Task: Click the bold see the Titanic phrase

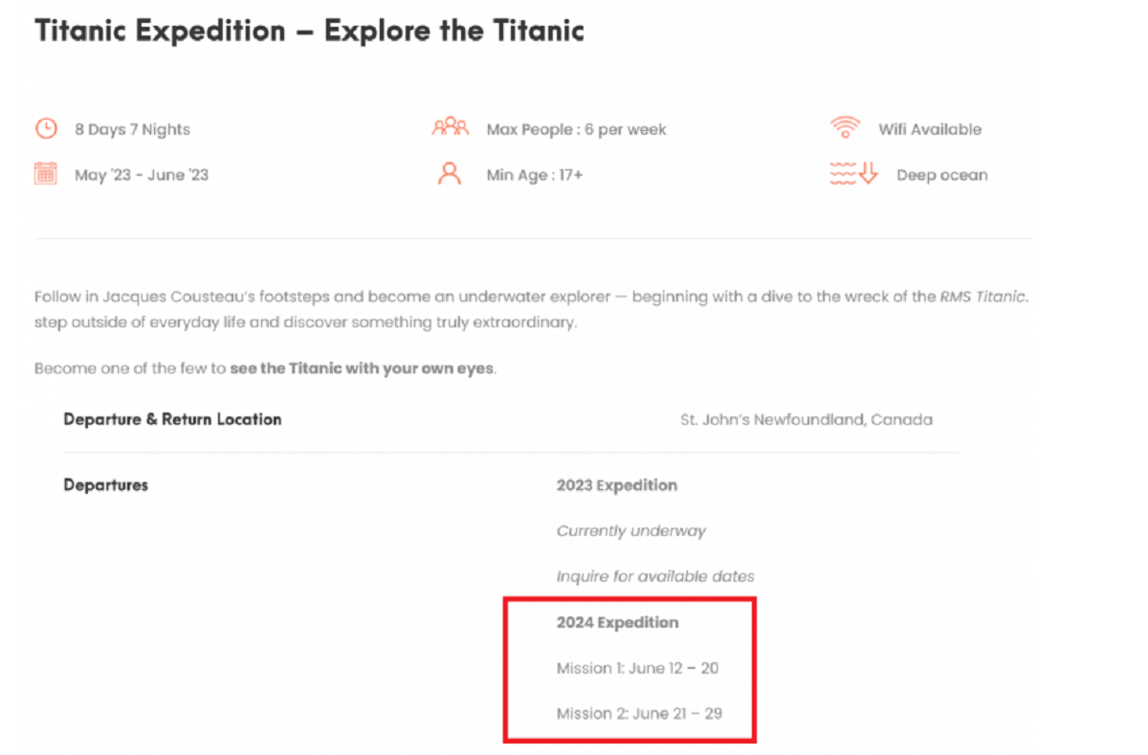Action: click(x=362, y=368)
